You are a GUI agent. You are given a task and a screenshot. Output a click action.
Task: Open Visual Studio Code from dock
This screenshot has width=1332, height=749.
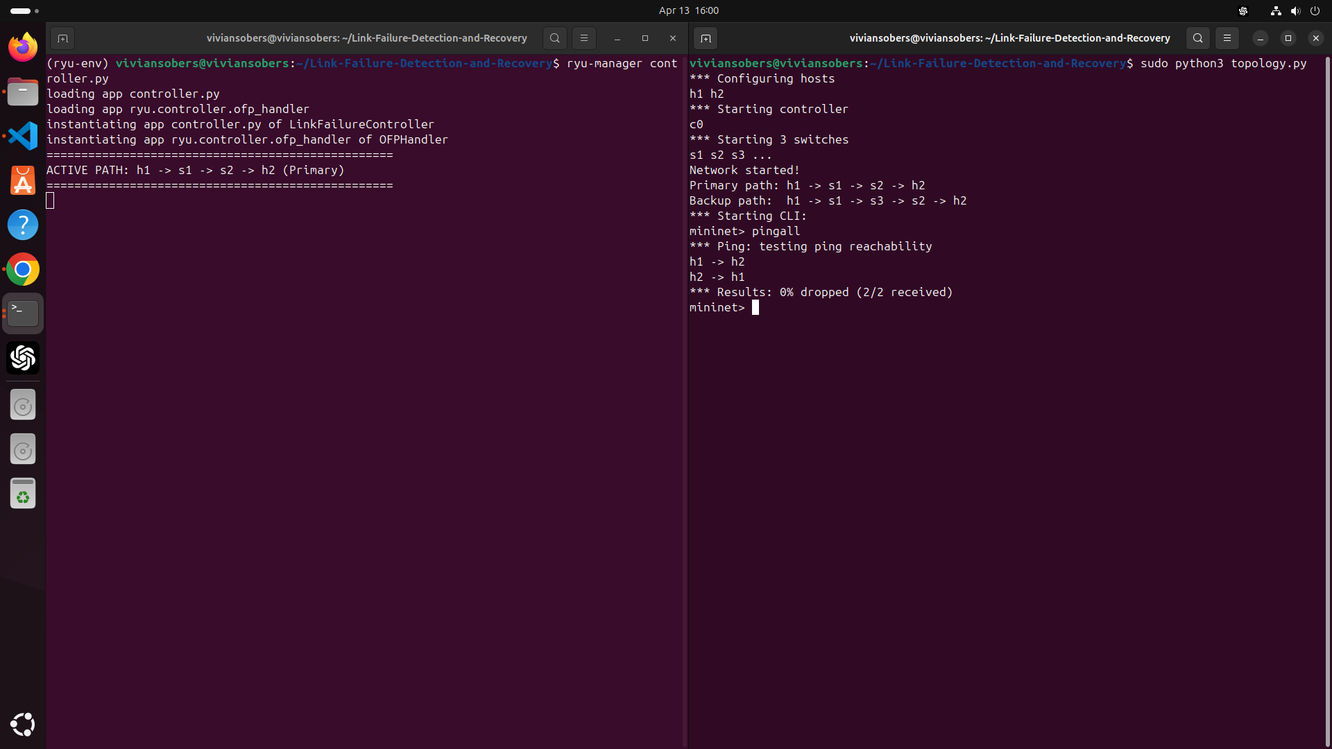23,136
